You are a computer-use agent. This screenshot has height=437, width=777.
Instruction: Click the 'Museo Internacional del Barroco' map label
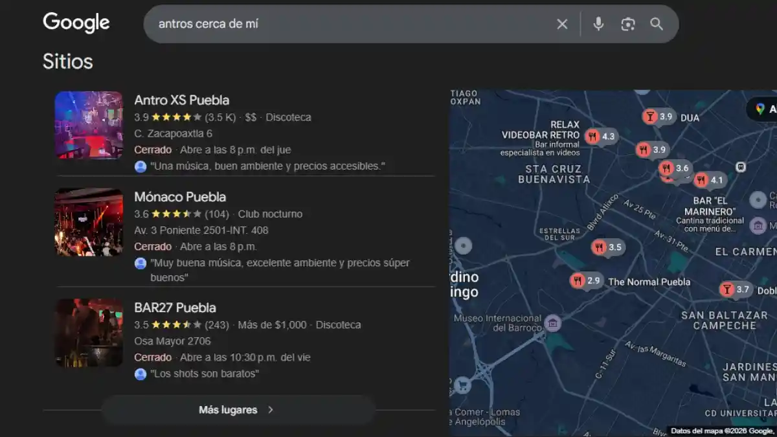[498, 323]
